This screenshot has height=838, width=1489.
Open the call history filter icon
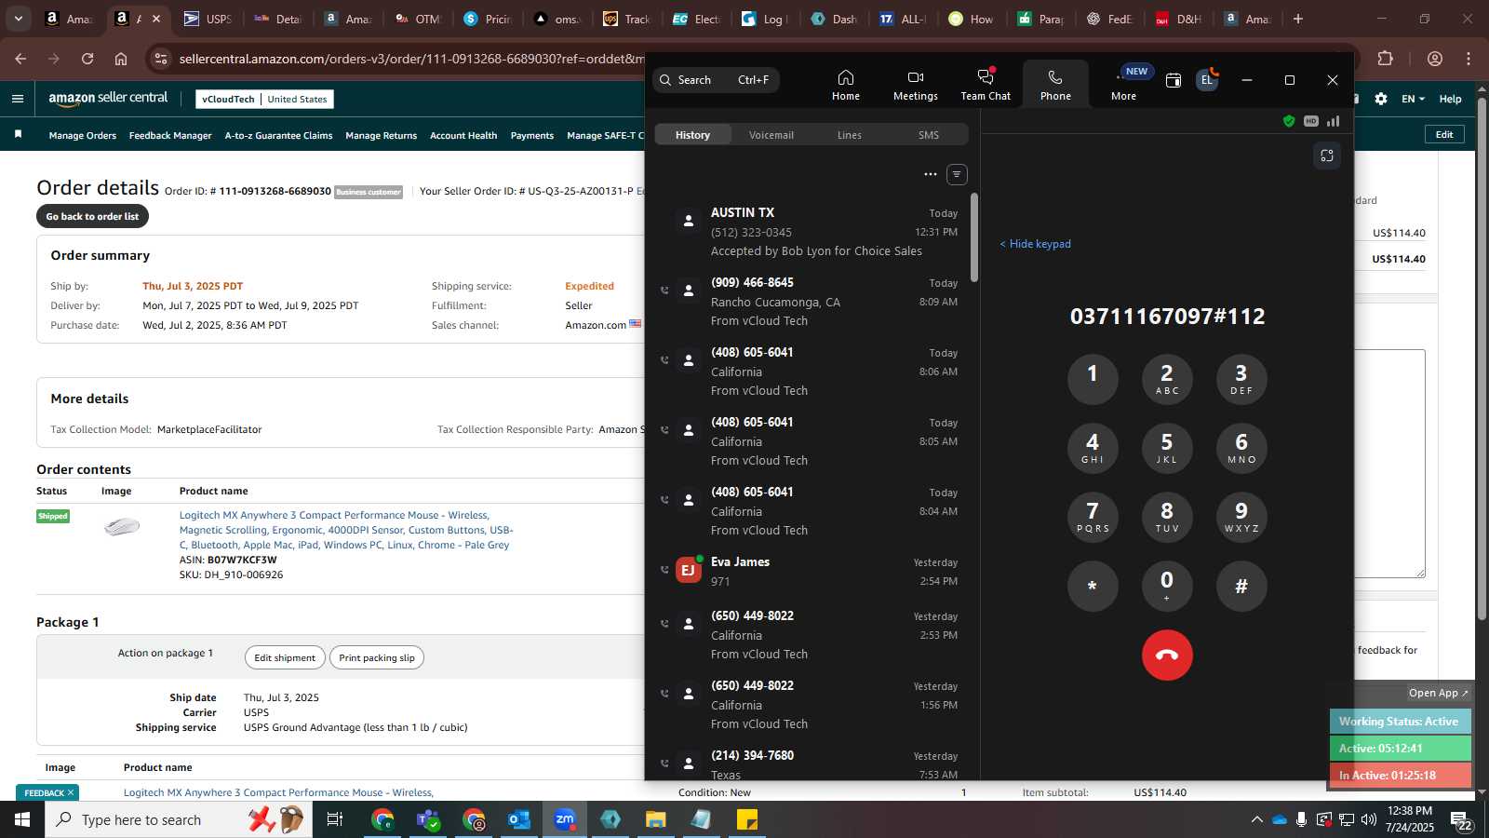coord(957,174)
